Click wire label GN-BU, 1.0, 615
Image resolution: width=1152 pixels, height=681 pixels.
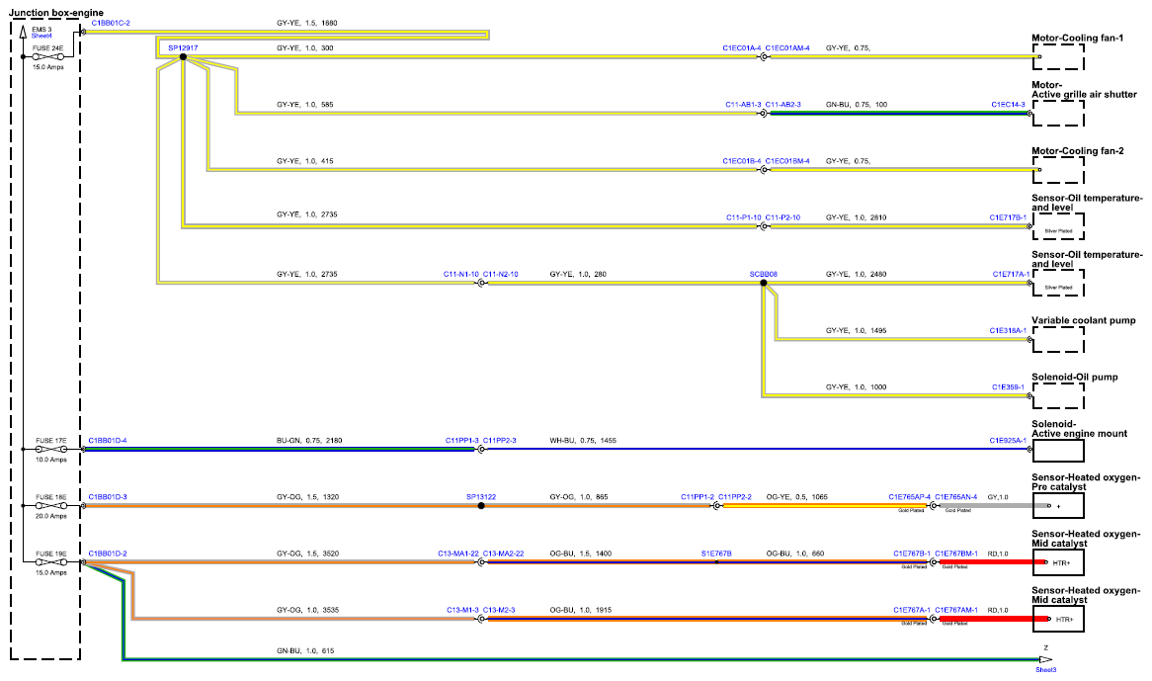[305, 651]
